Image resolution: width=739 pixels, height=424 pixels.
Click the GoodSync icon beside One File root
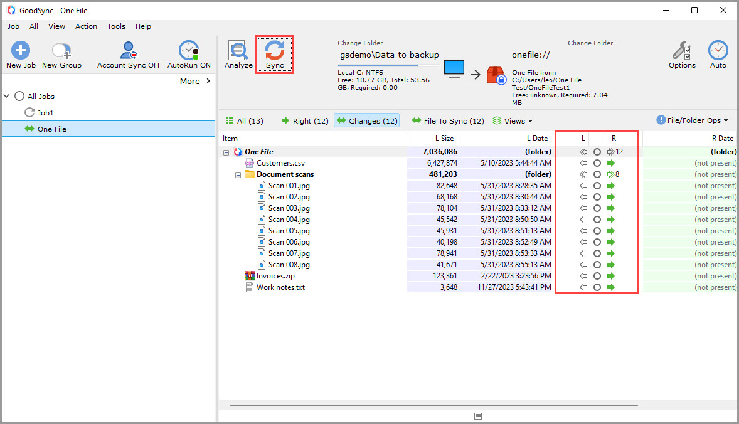point(238,152)
